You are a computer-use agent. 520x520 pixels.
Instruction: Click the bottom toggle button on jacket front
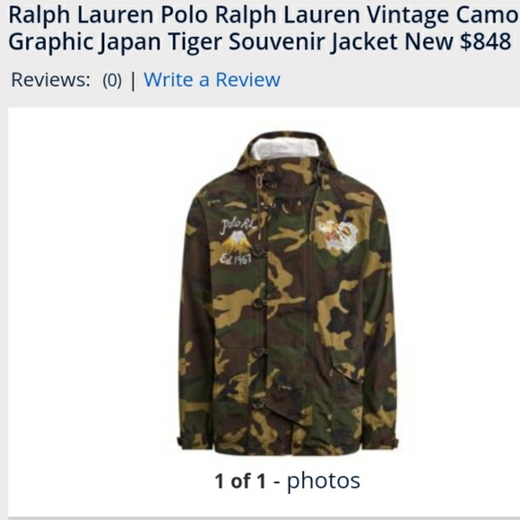(x=258, y=404)
